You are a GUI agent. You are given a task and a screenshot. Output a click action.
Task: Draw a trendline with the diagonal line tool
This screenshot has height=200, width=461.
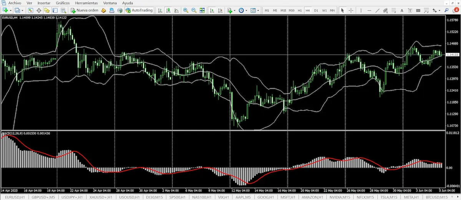click(378, 10)
